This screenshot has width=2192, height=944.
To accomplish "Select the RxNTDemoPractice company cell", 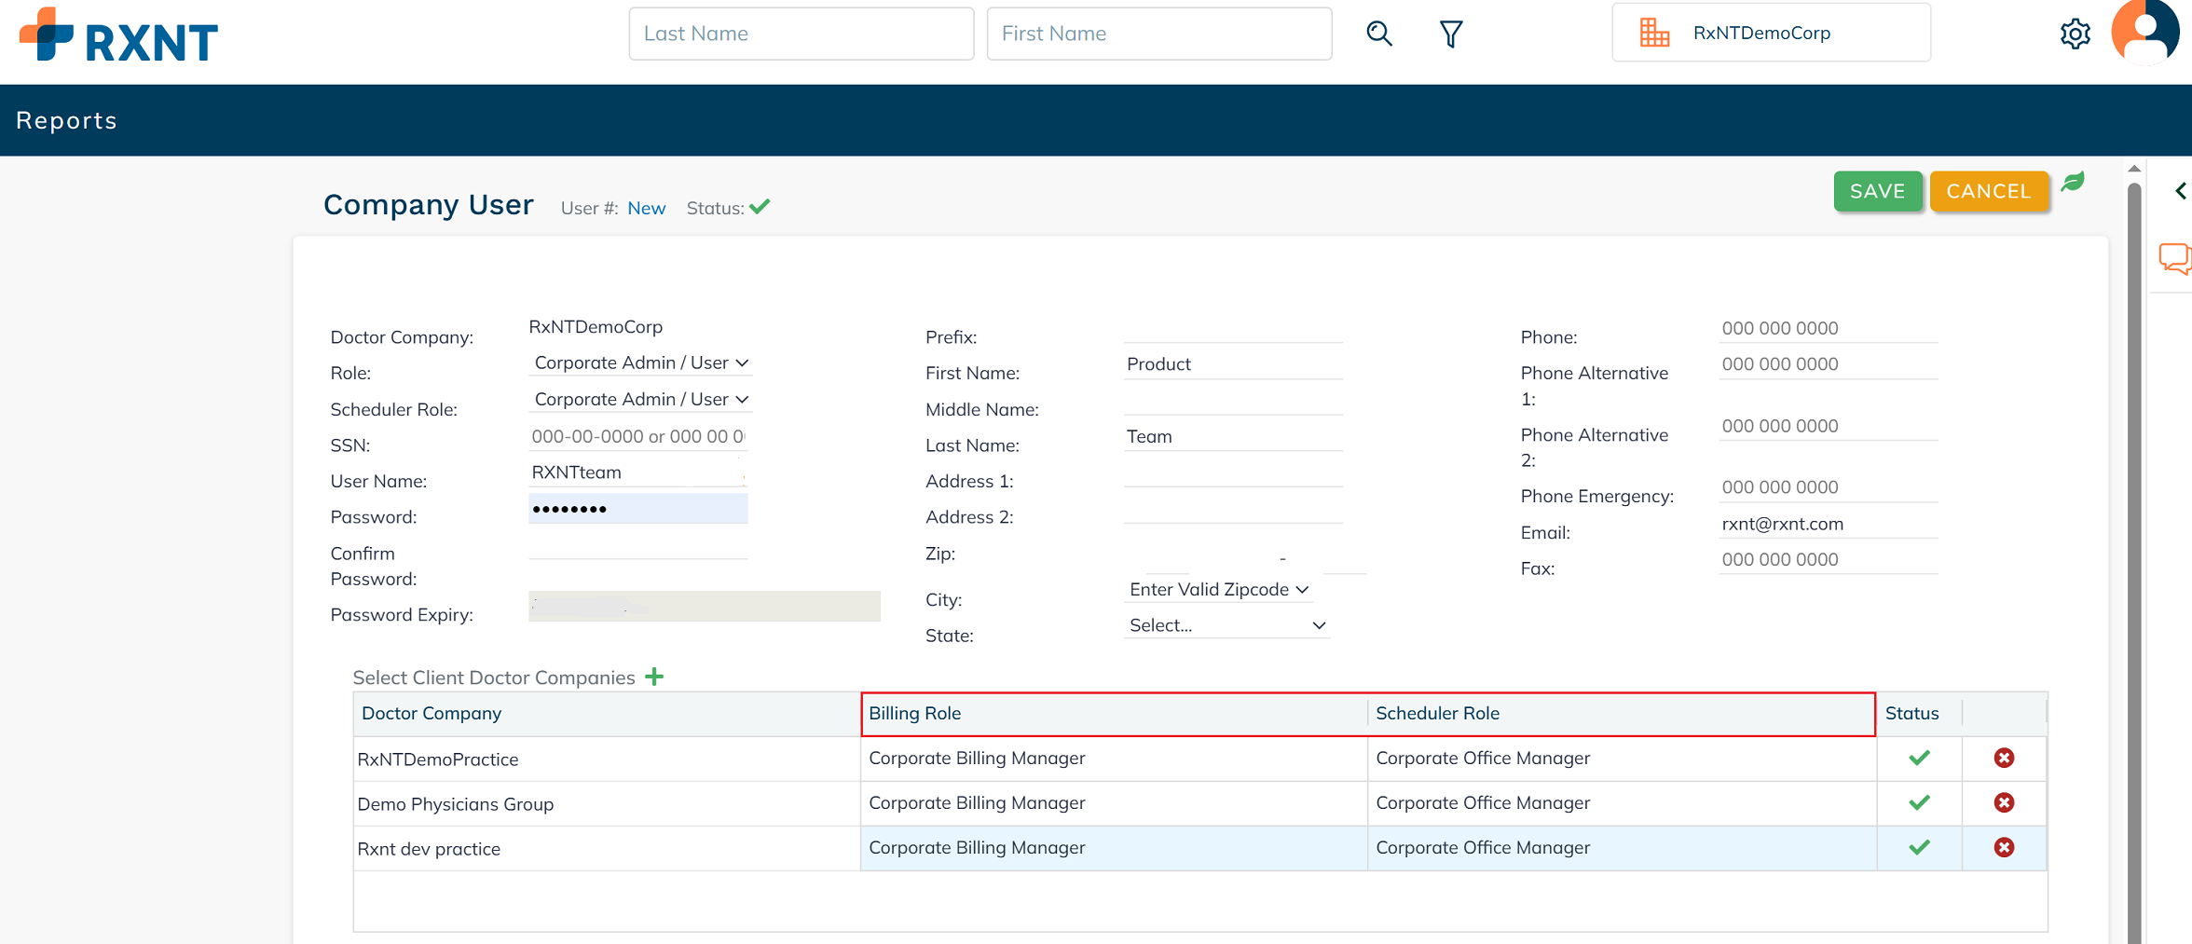I will pyautogui.click(x=607, y=759).
